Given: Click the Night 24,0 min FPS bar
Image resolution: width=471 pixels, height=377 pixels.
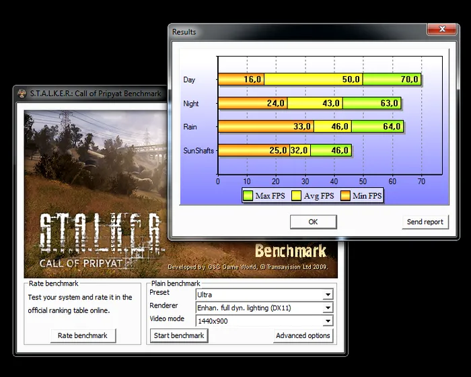Looking at the screenshot, I should coord(253,103).
